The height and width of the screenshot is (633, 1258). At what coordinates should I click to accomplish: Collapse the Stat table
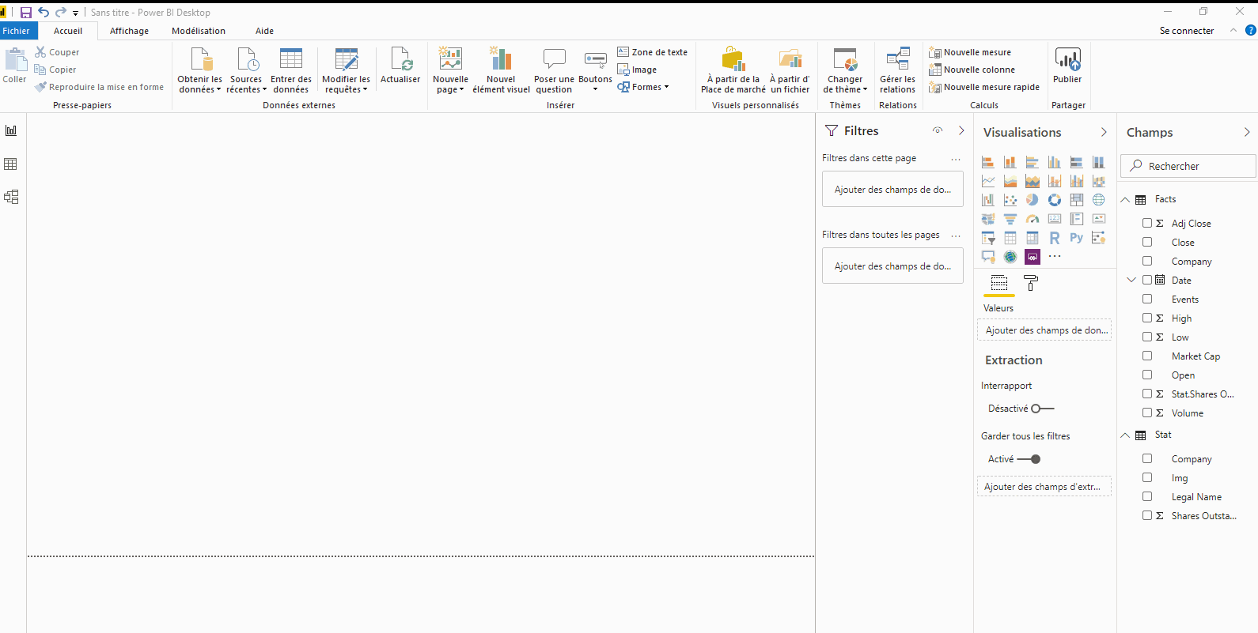click(1125, 435)
